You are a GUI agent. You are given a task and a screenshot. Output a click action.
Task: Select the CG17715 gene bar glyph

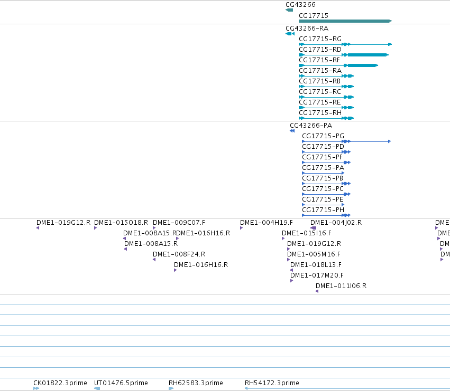[345, 21]
